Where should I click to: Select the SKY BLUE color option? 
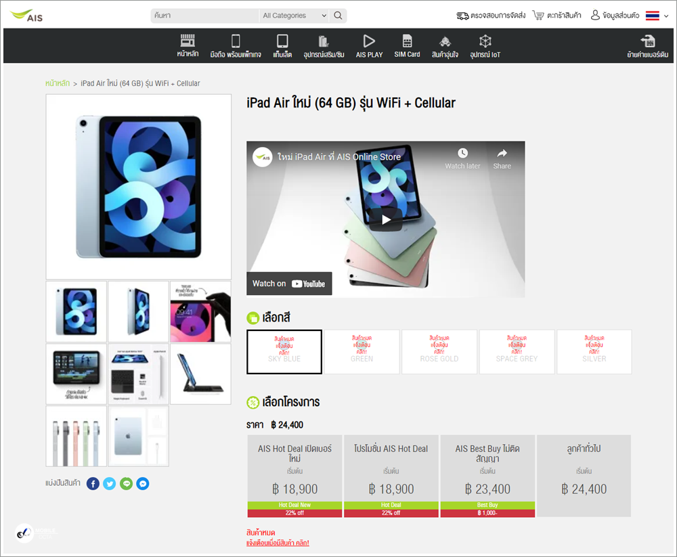click(284, 352)
